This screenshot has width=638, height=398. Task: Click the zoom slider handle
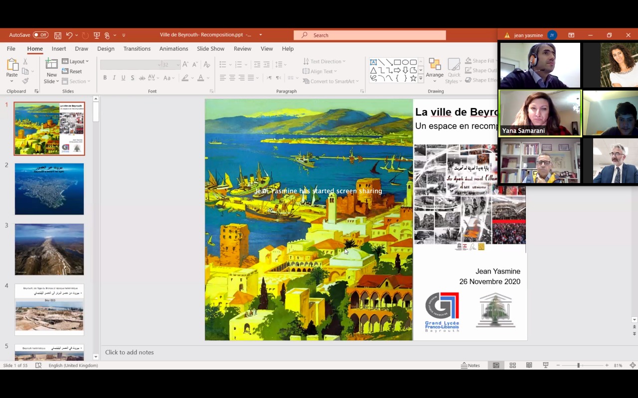[x=578, y=365]
